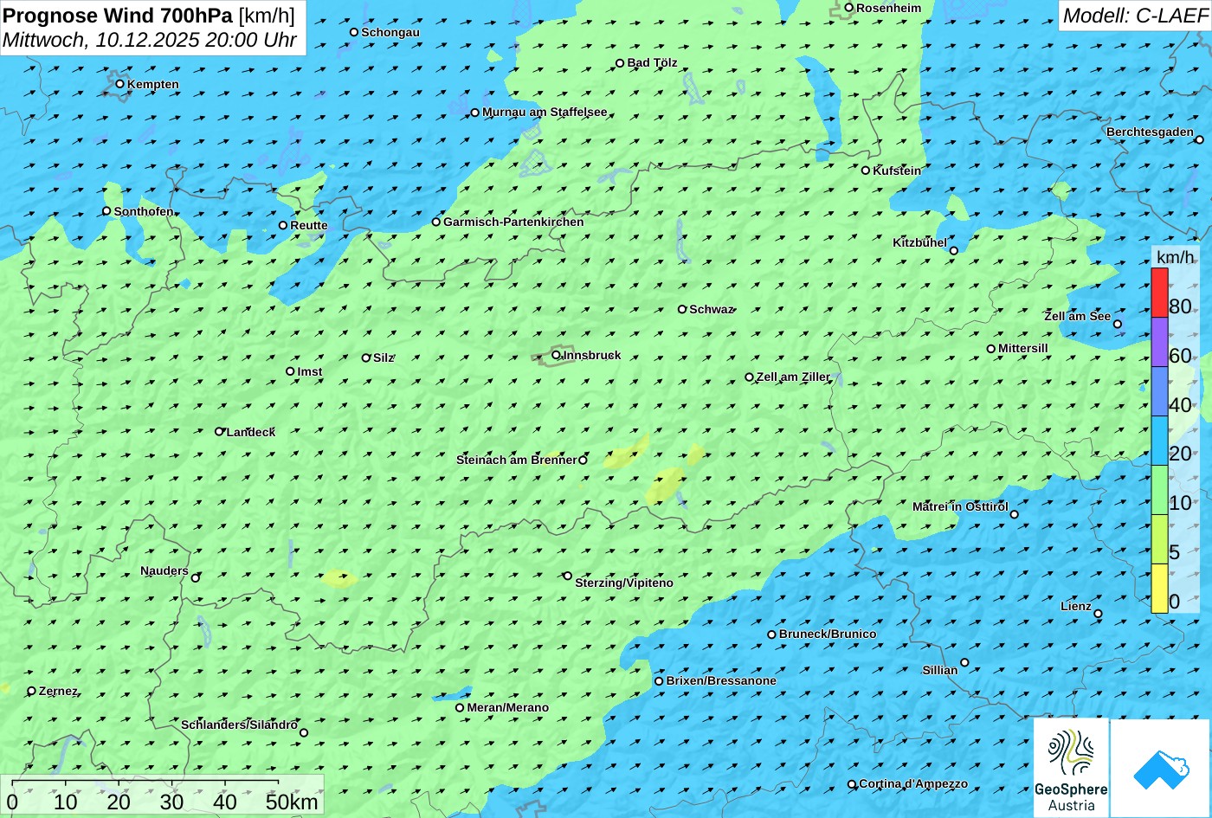Click the forecast date Mittwoch 10.12.2025
The width and height of the screenshot is (1212, 818).
click(150, 40)
